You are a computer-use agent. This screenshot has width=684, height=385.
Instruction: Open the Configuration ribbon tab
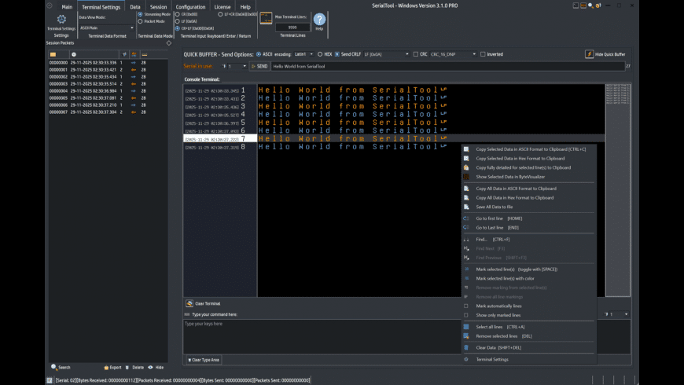pyautogui.click(x=190, y=6)
